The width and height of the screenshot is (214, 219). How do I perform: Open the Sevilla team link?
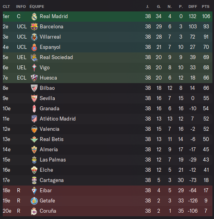coord(47,98)
